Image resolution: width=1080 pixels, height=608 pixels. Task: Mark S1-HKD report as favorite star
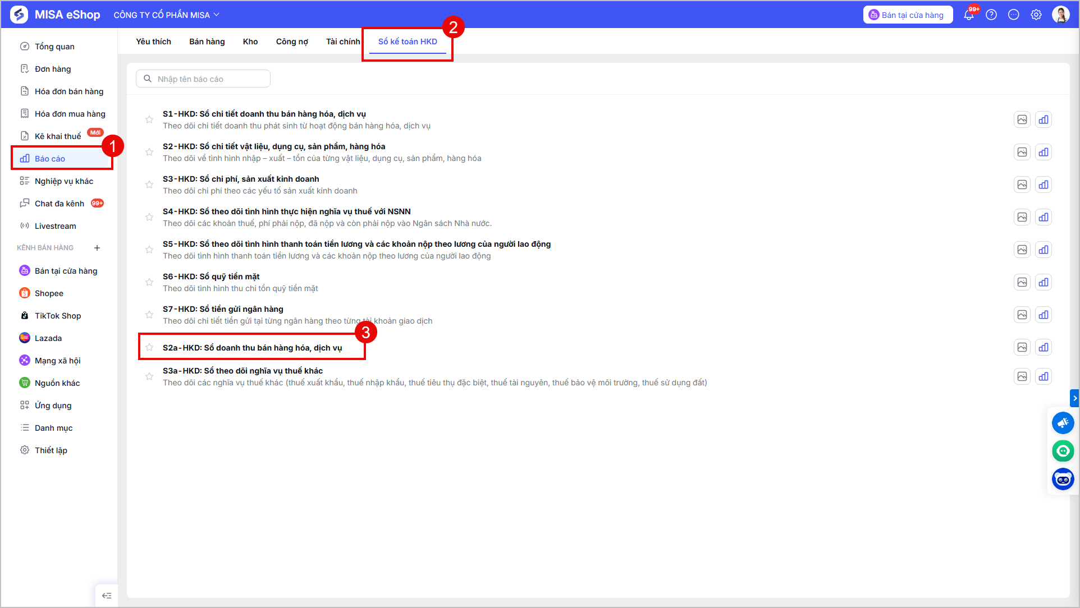[149, 119]
